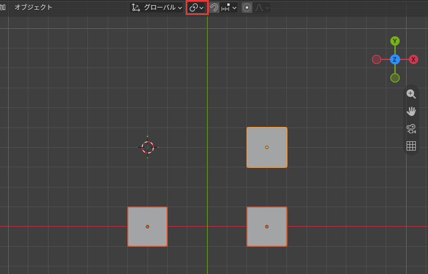
Task: Open the グローバル transform orientation dropdown
Action: (156, 7)
